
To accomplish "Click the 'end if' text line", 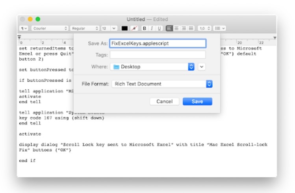I will (27, 160).
